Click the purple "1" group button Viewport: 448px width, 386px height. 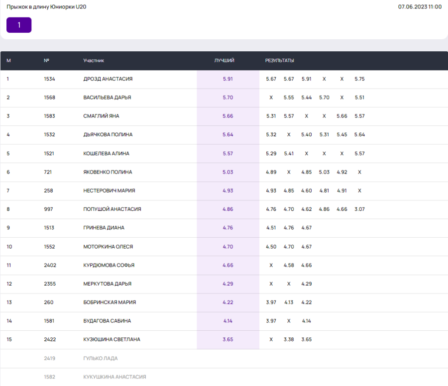[x=19, y=25]
